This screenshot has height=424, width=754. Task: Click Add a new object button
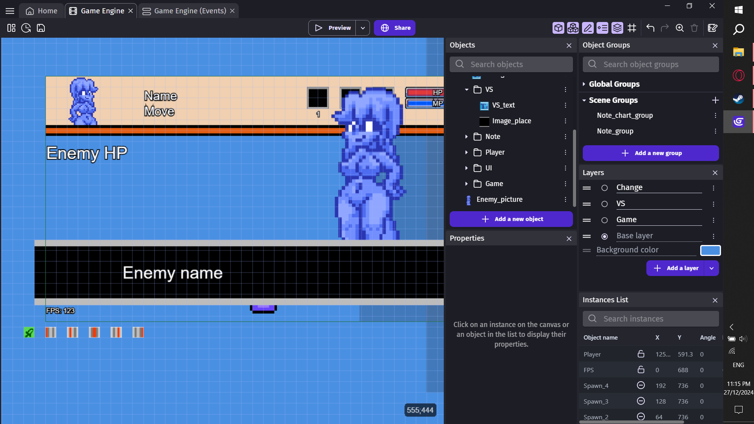(511, 219)
